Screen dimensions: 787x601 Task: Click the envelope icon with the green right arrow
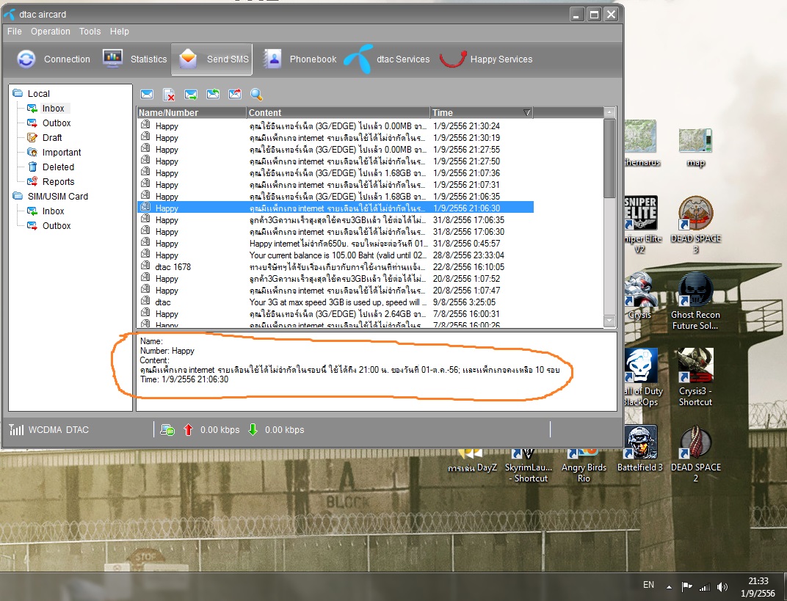(191, 95)
